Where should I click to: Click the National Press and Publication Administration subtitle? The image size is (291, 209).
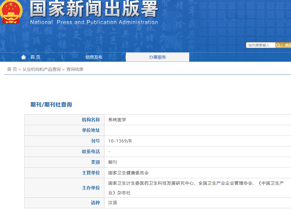(x=94, y=22)
